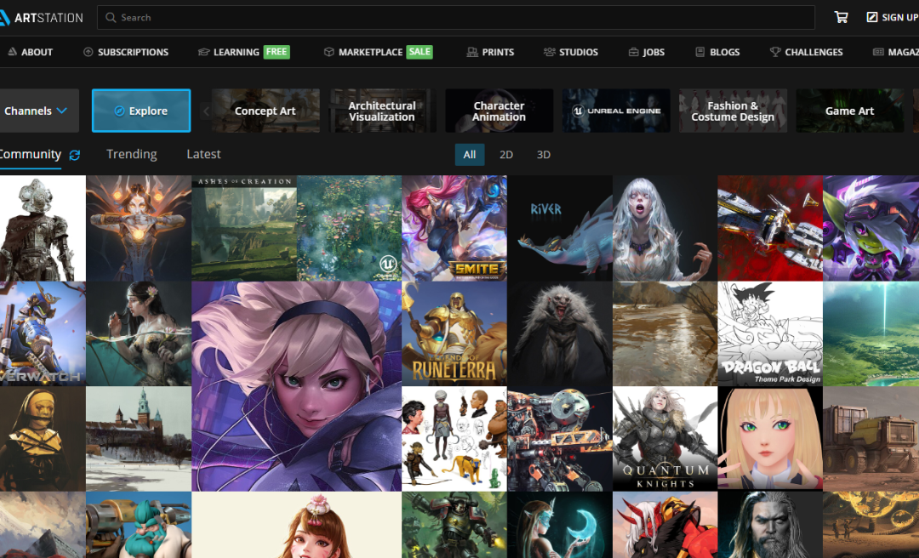This screenshot has width=919, height=558.
Task: Click the Challenges trophy icon
Action: pos(775,52)
